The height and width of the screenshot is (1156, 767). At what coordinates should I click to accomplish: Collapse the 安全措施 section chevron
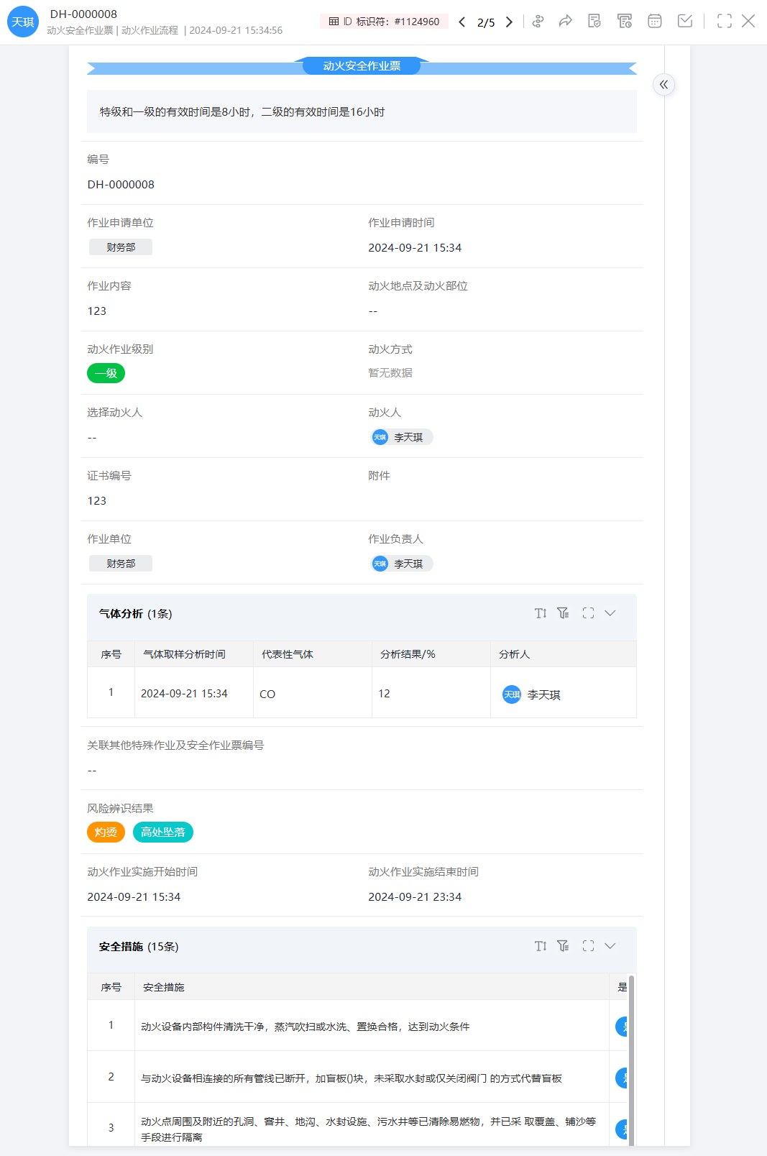tap(610, 946)
